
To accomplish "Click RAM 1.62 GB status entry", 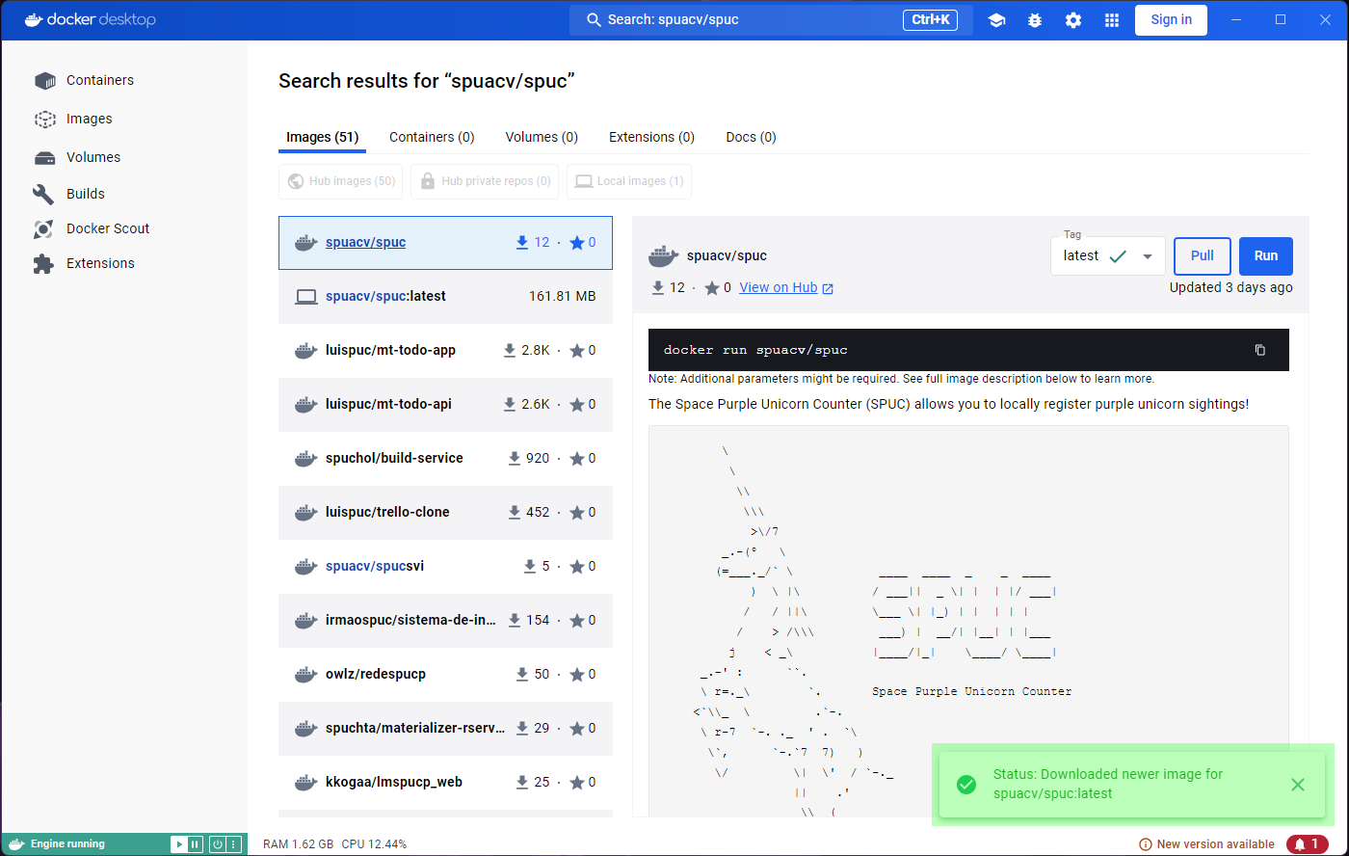I will [299, 844].
